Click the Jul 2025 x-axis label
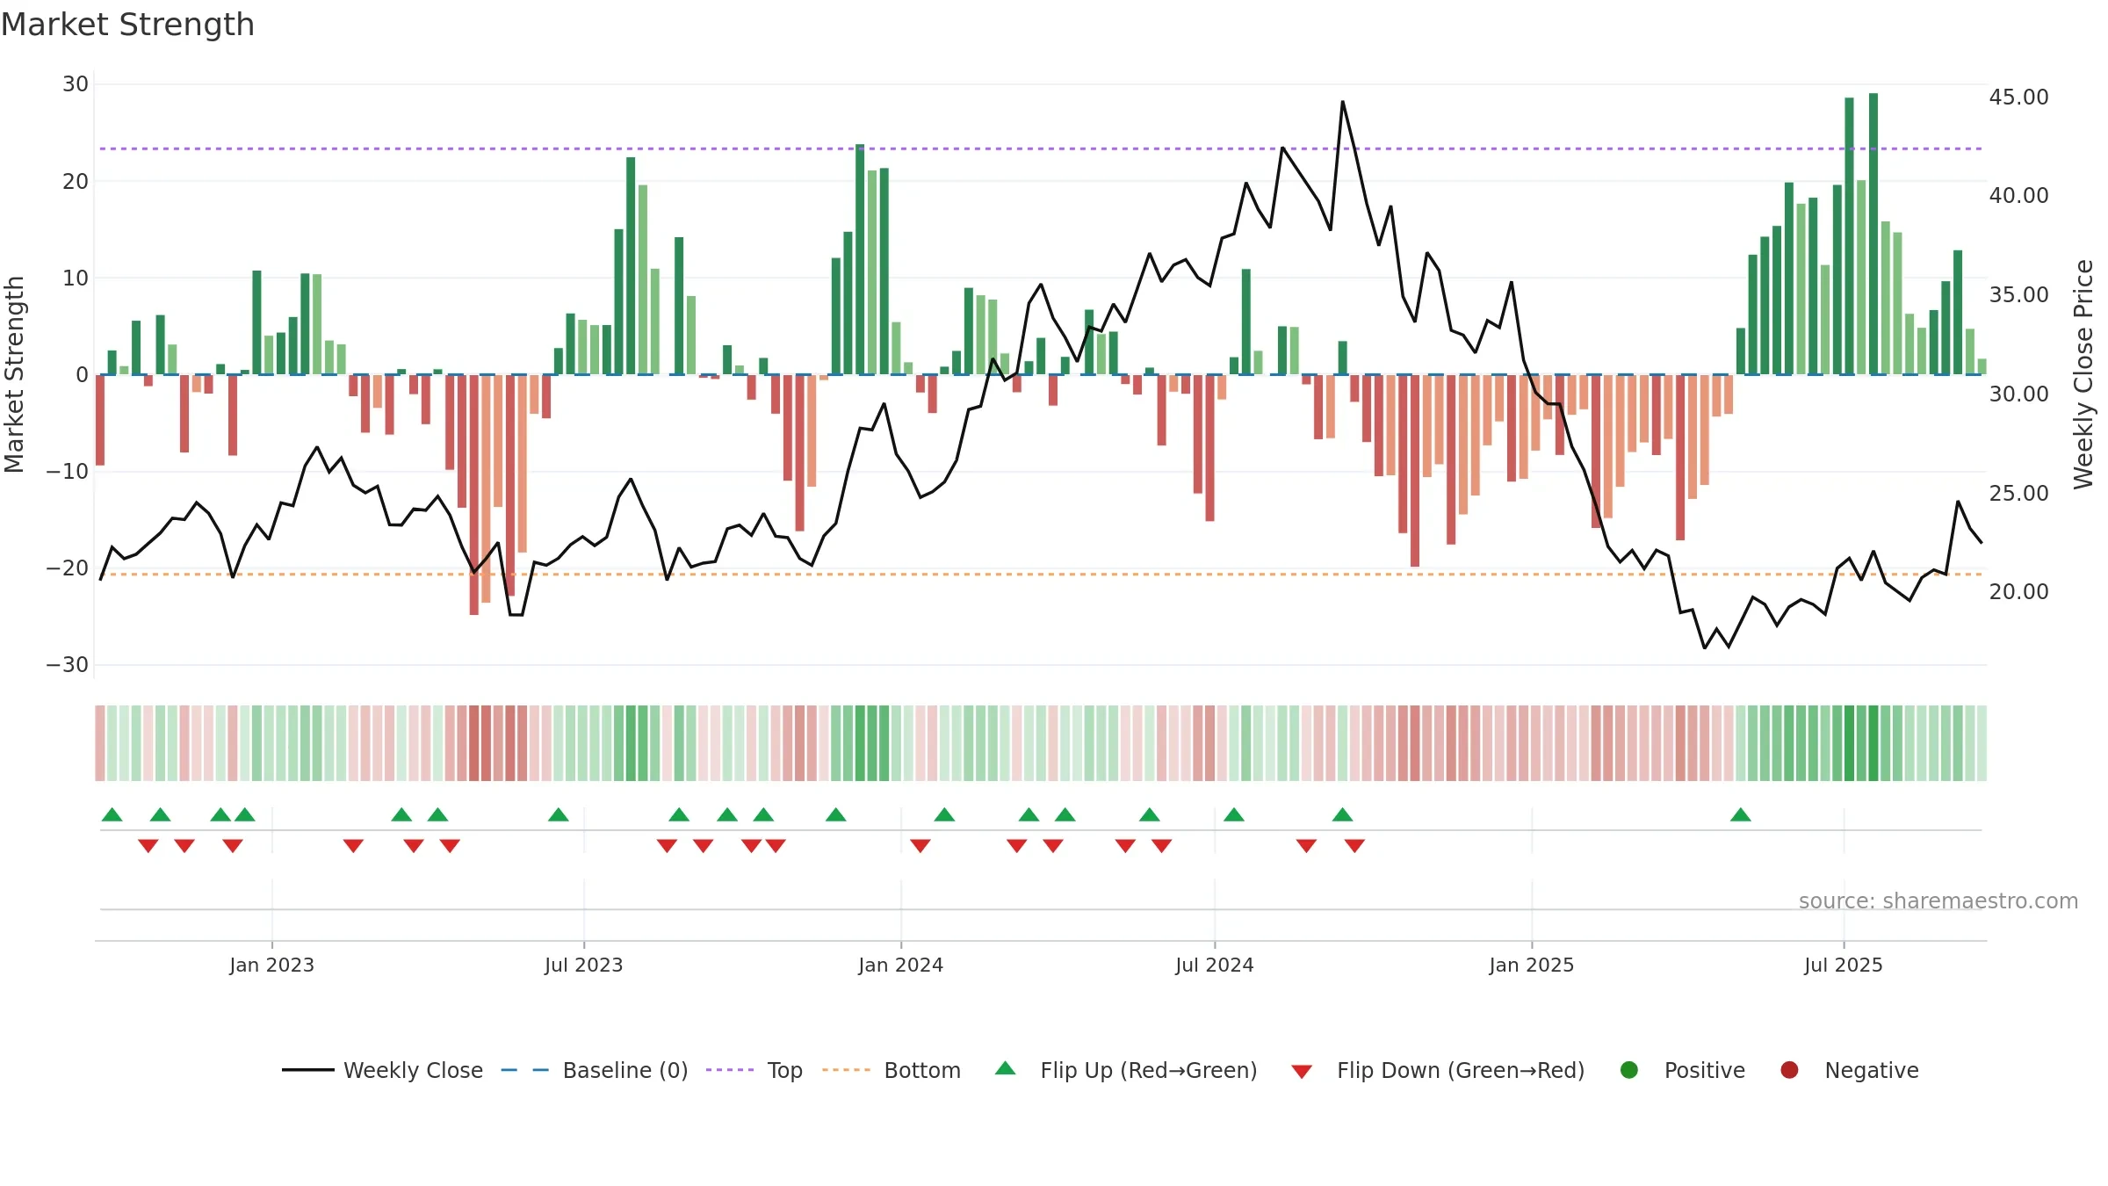Screen dimensions: 2108x1186 click(1844, 965)
